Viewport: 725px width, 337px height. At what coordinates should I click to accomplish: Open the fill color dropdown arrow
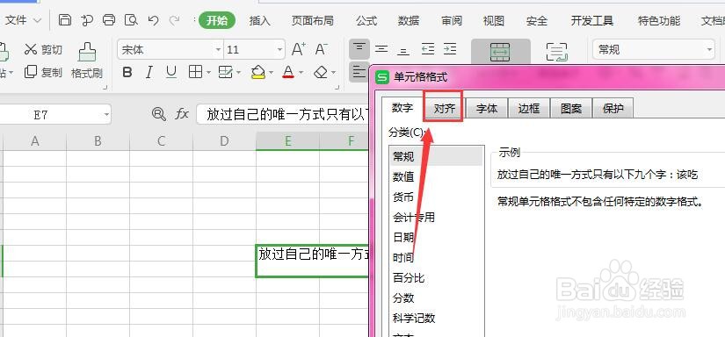point(271,73)
